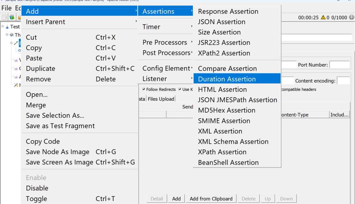Click the Port Number input field
This screenshot has width=355, height=204.
pos(339,65)
